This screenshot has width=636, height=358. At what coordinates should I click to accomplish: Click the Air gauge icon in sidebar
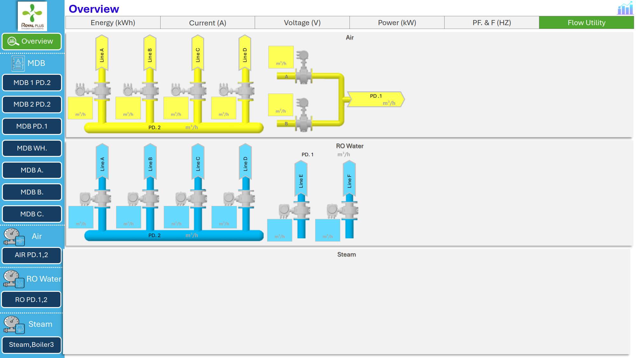click(14, 237)
